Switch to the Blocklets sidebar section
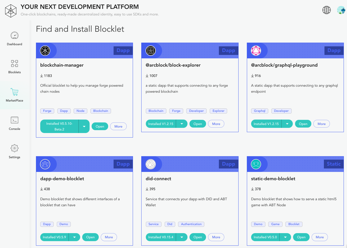The height and width of the screenshot is (248, 347). [x=15, y=67]
